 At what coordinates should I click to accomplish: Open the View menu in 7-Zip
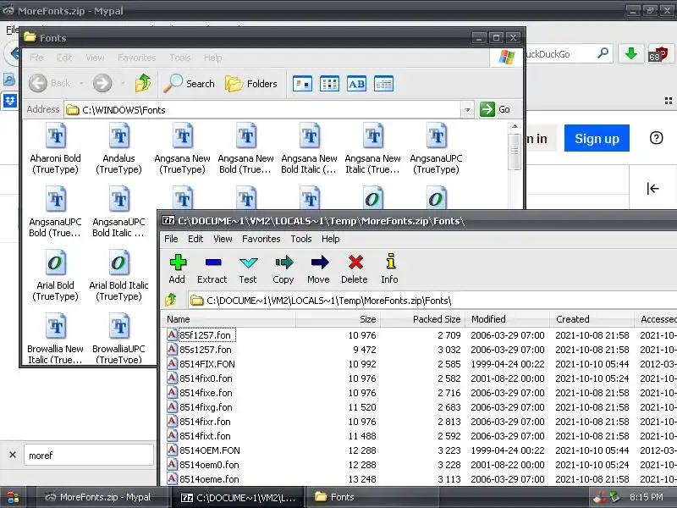tap(223, 239)
